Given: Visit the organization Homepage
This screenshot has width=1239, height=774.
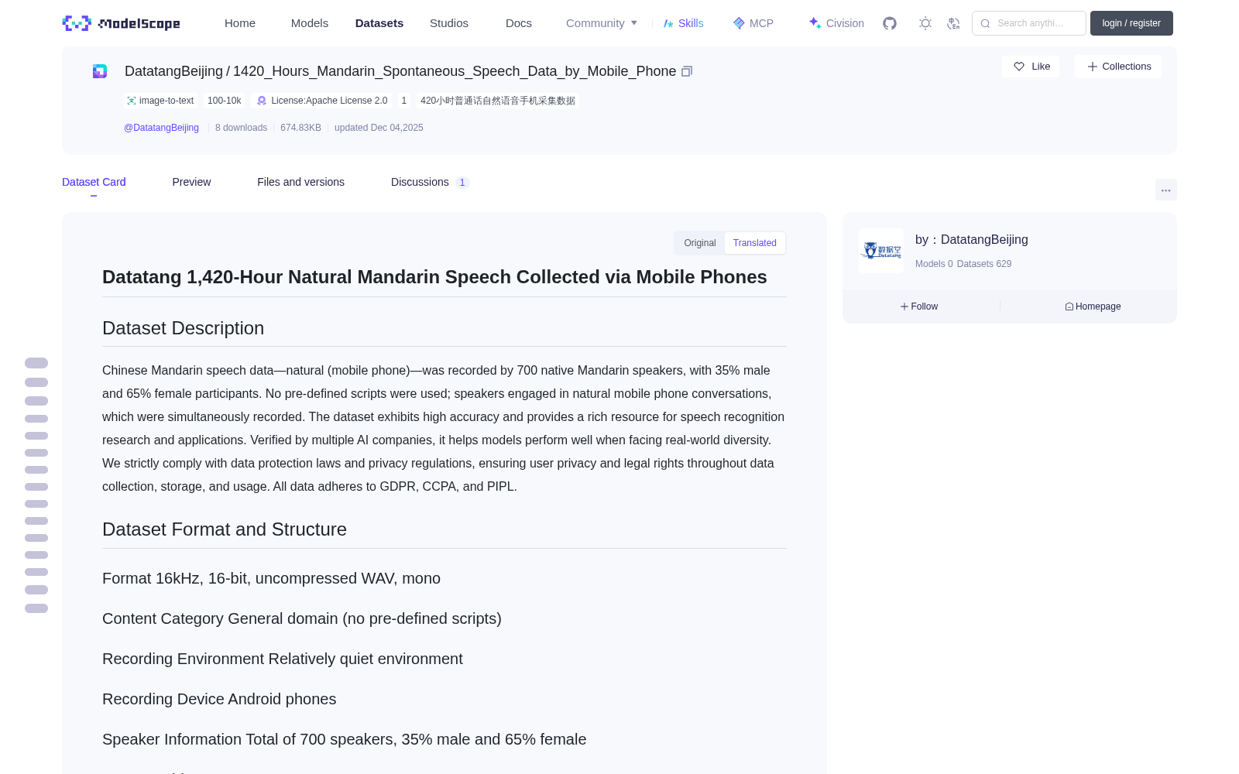Looking at the screenshot, I should tap(1093, 307).
